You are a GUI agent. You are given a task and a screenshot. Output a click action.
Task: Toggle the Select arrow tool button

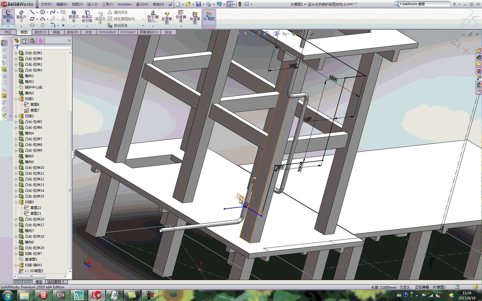[x=229, y=4]
